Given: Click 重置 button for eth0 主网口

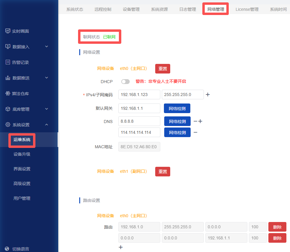Looking at the screenshot, I should click(x=163, y=69).
